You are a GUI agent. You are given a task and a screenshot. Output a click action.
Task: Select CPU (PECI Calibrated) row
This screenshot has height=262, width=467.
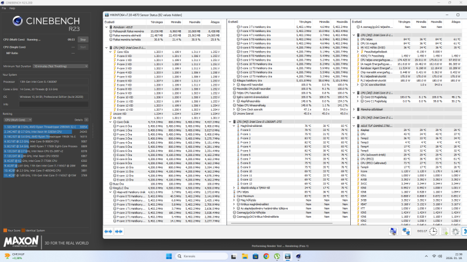click(x=408, y=163)
